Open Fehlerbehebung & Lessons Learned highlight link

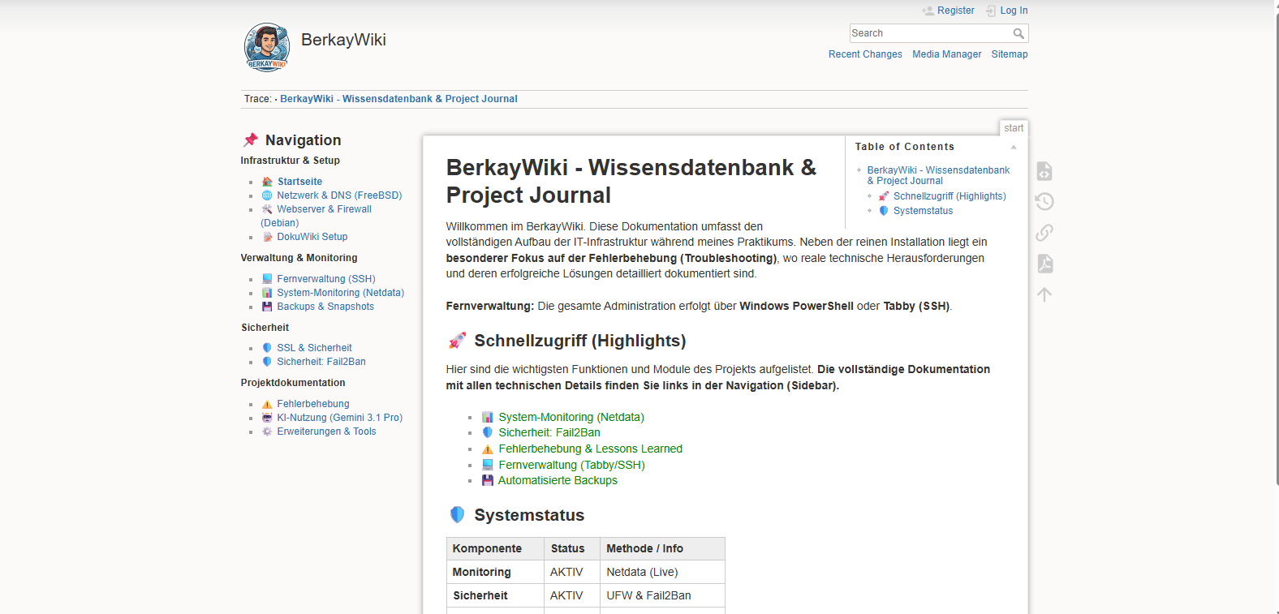point(590,449)
